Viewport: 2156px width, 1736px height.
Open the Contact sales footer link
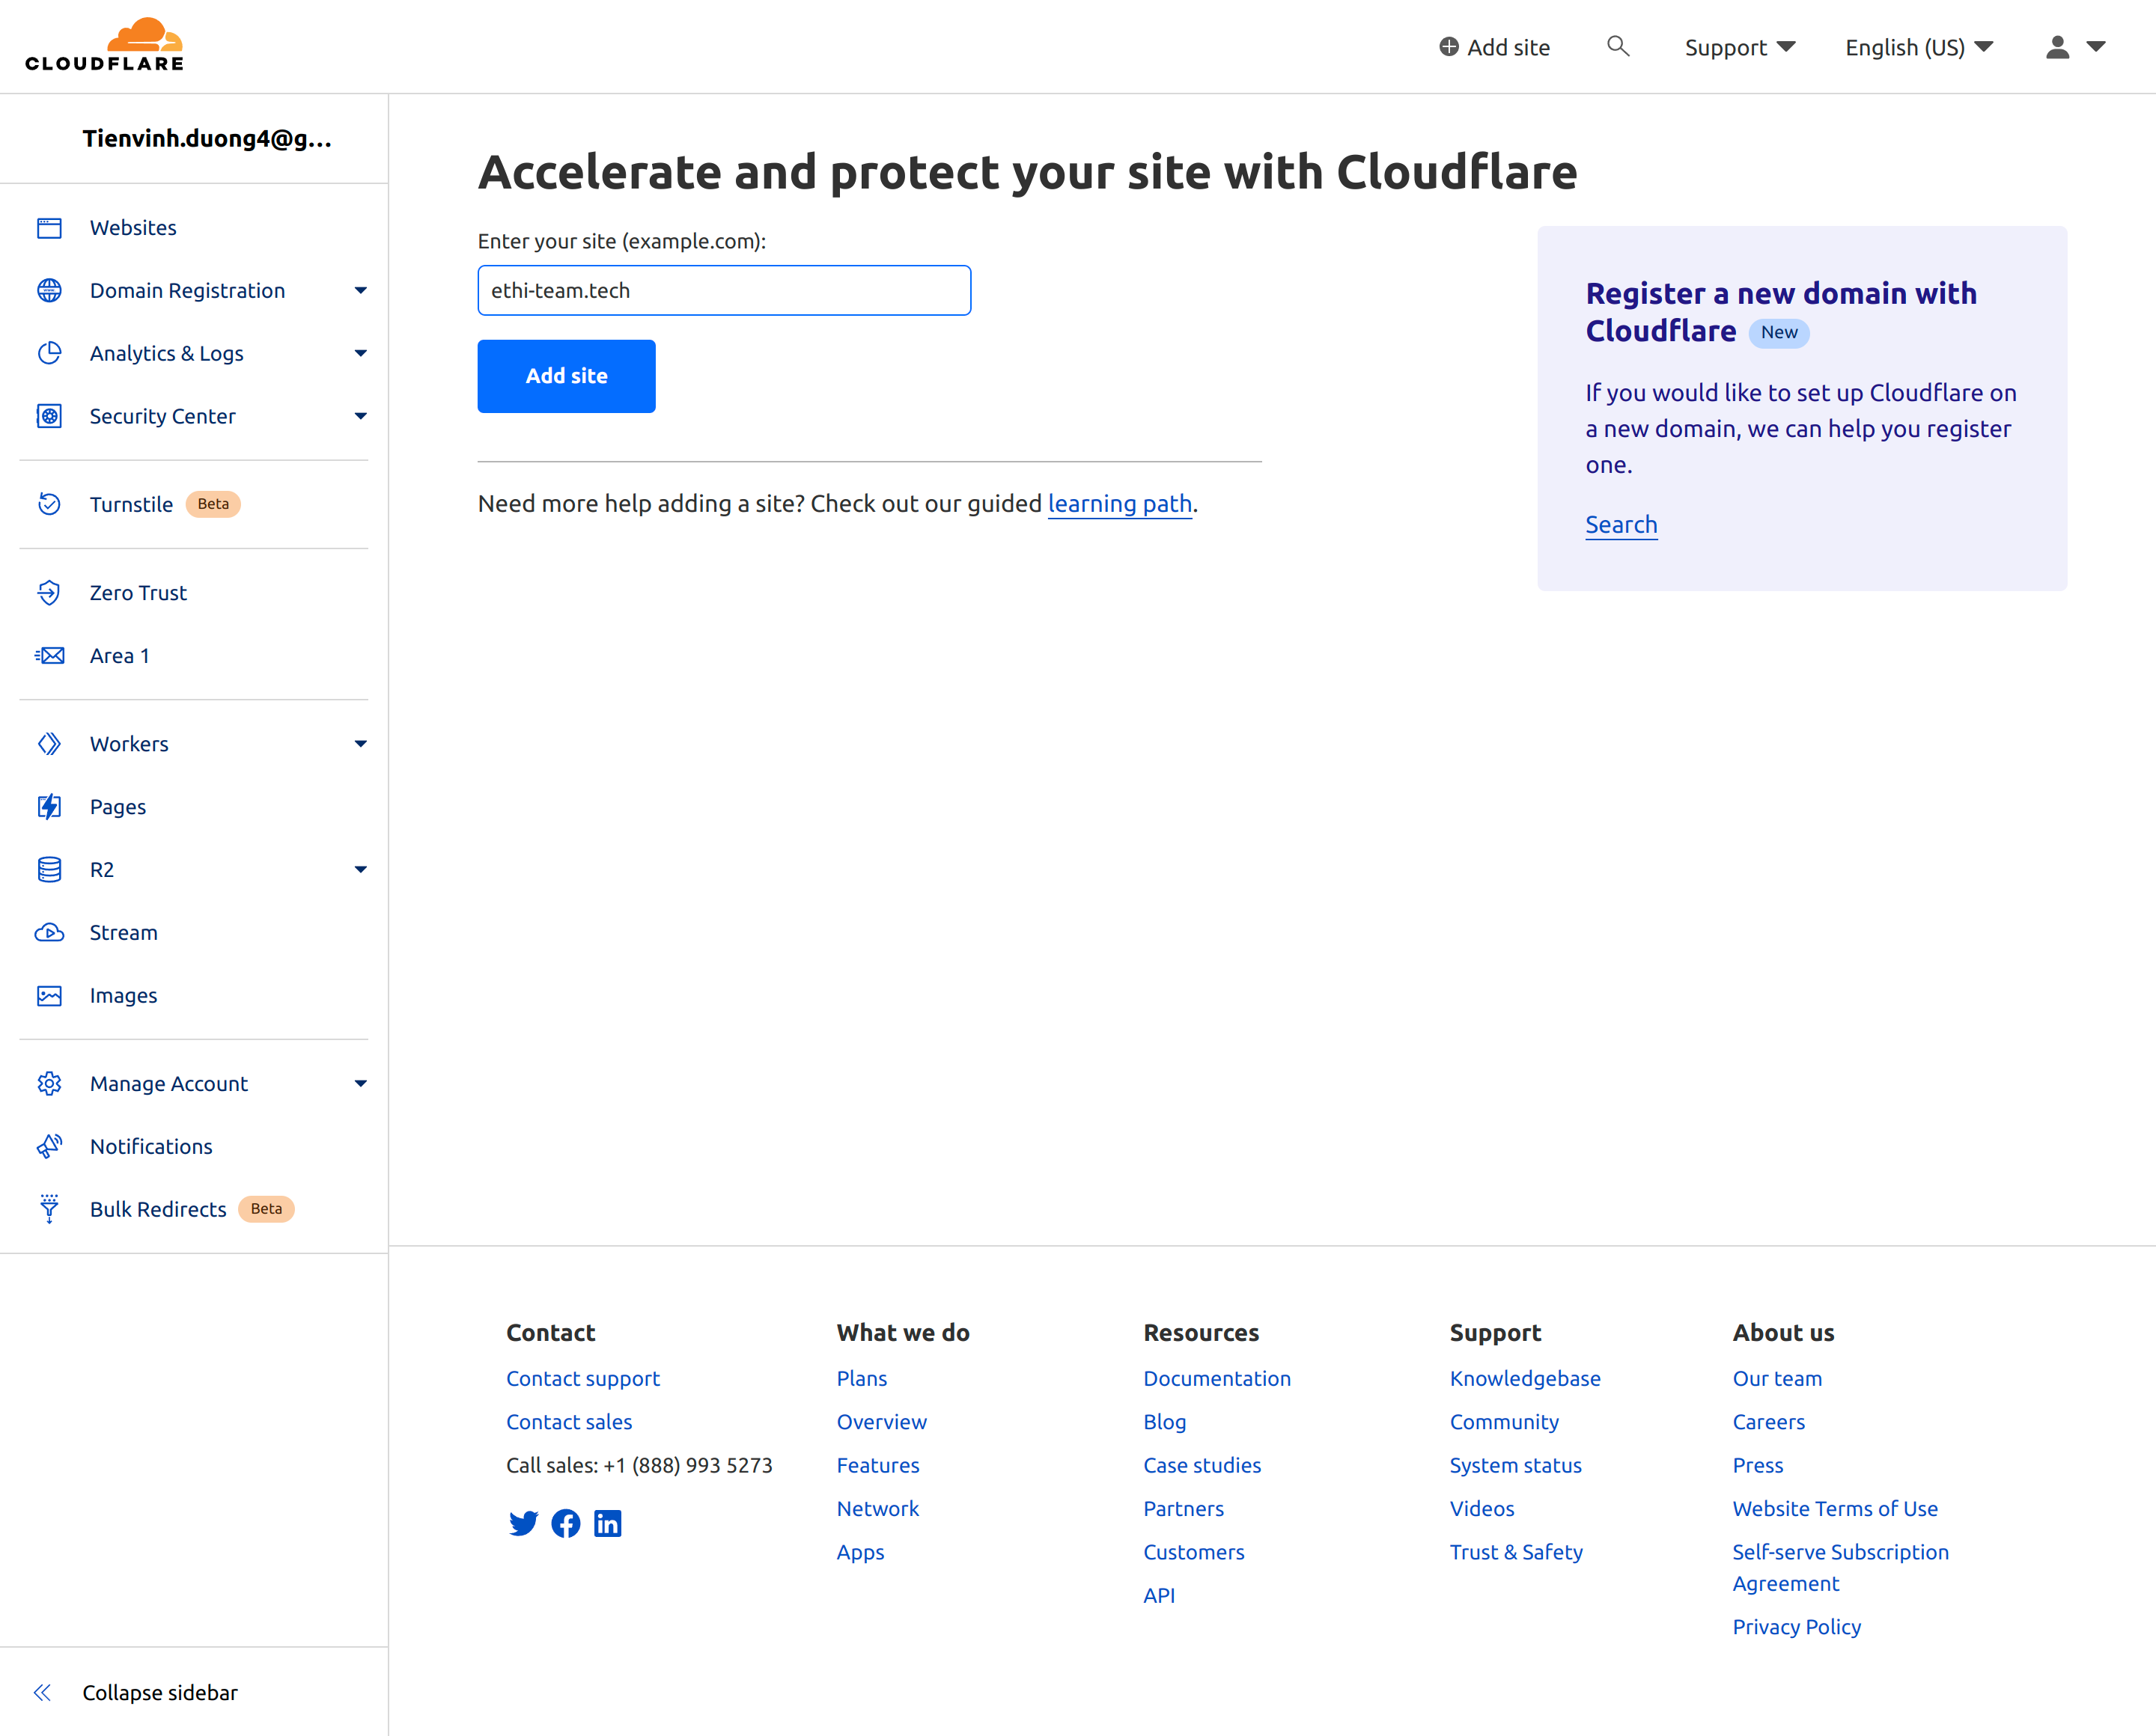pyautogui.click(x=569, y=1422)
